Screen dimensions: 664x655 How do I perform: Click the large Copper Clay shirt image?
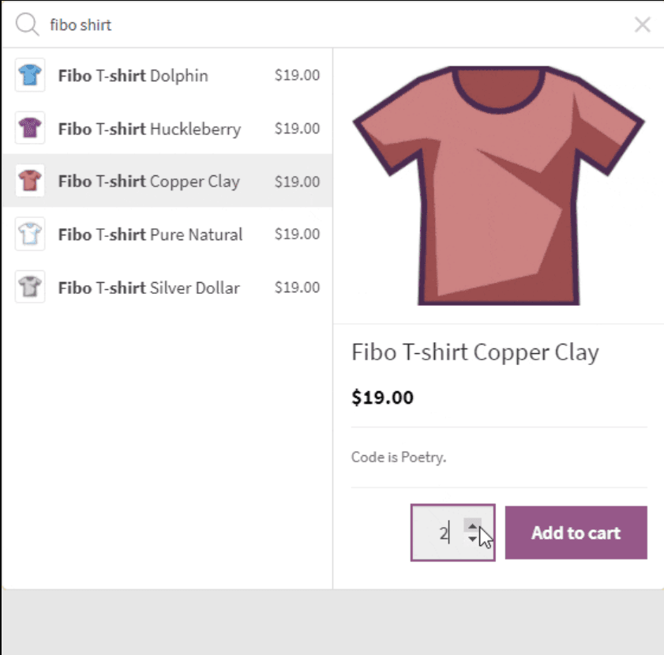click(498, 186)
